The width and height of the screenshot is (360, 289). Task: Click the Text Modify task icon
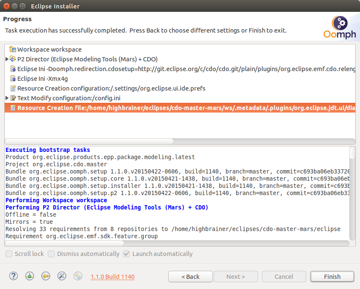tap(13, 98)
